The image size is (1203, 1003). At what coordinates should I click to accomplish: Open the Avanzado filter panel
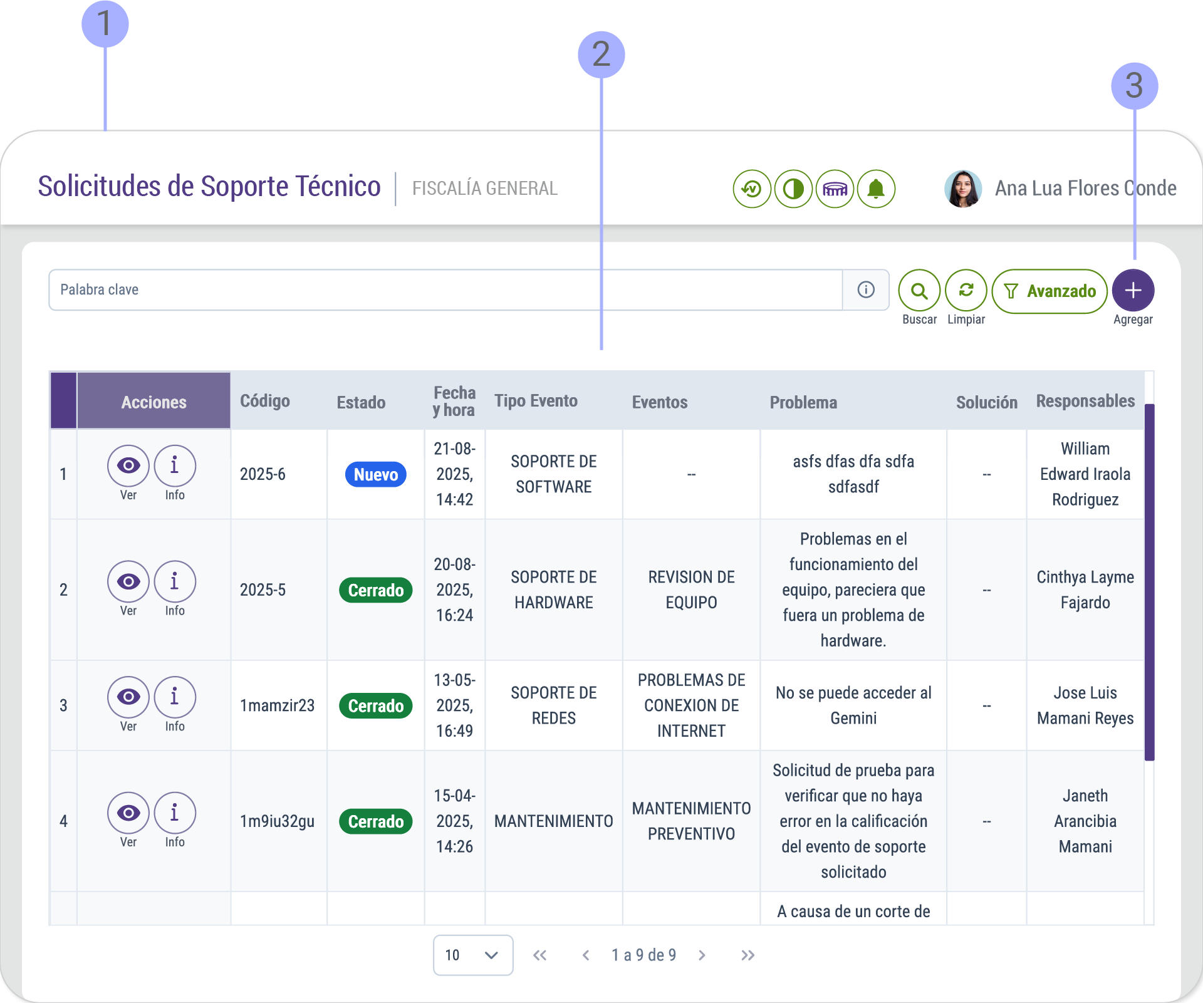tap(1049, 291)
